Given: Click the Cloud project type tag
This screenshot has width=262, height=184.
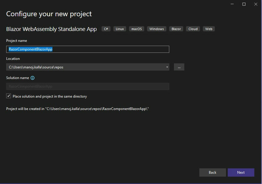Looking at the screenshot, I should tap(193, 29).
